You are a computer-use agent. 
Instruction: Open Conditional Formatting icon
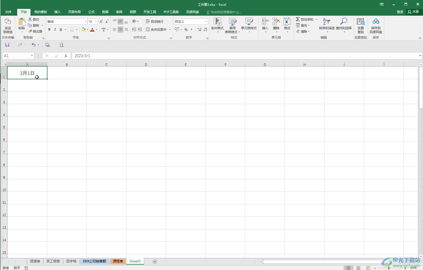(x=217, y=22)
